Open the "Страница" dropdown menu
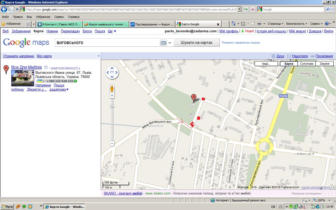 click(275, 24)
